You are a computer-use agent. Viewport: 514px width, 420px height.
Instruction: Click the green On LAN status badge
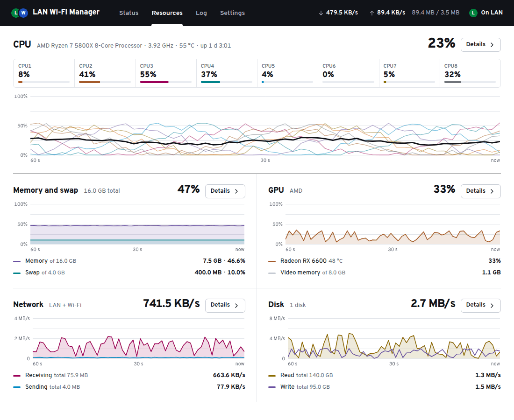click(486, 13)
